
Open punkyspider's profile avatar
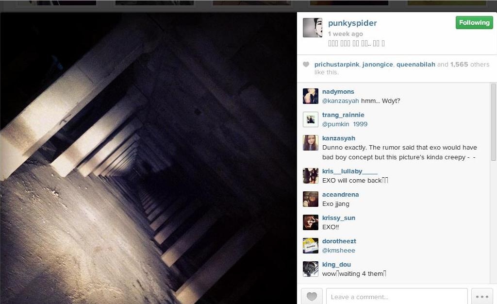pos(313,28)
